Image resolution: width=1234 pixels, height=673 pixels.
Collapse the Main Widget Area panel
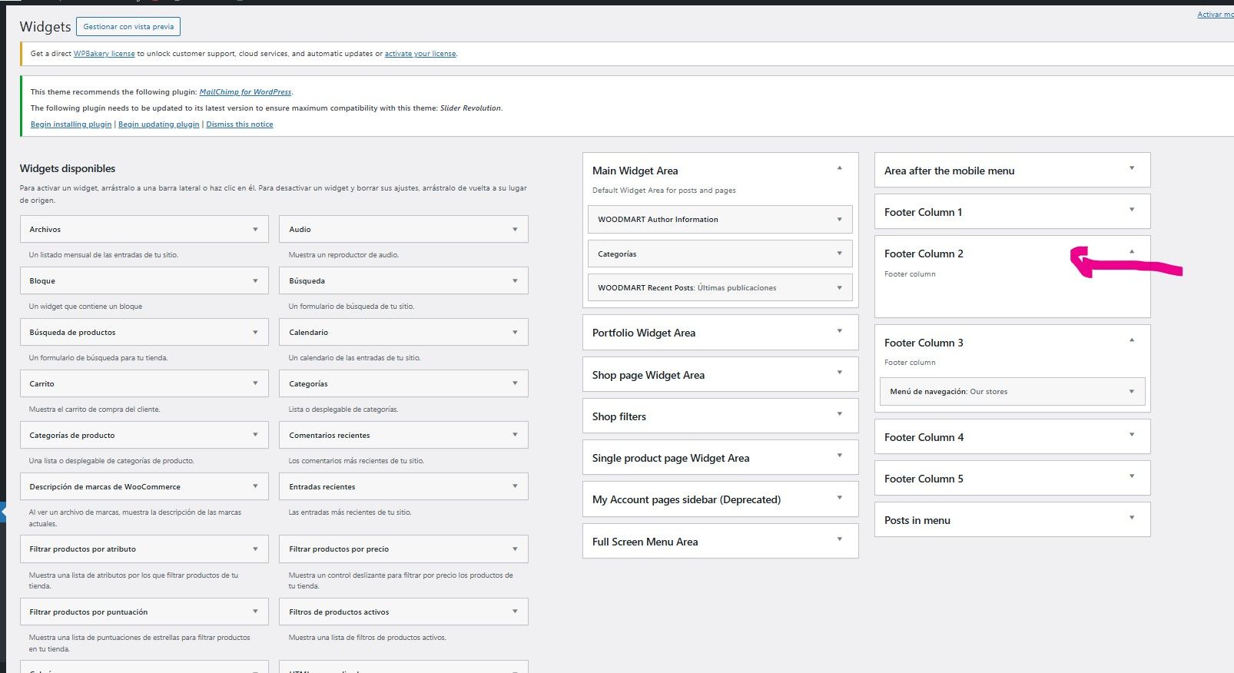839,168
